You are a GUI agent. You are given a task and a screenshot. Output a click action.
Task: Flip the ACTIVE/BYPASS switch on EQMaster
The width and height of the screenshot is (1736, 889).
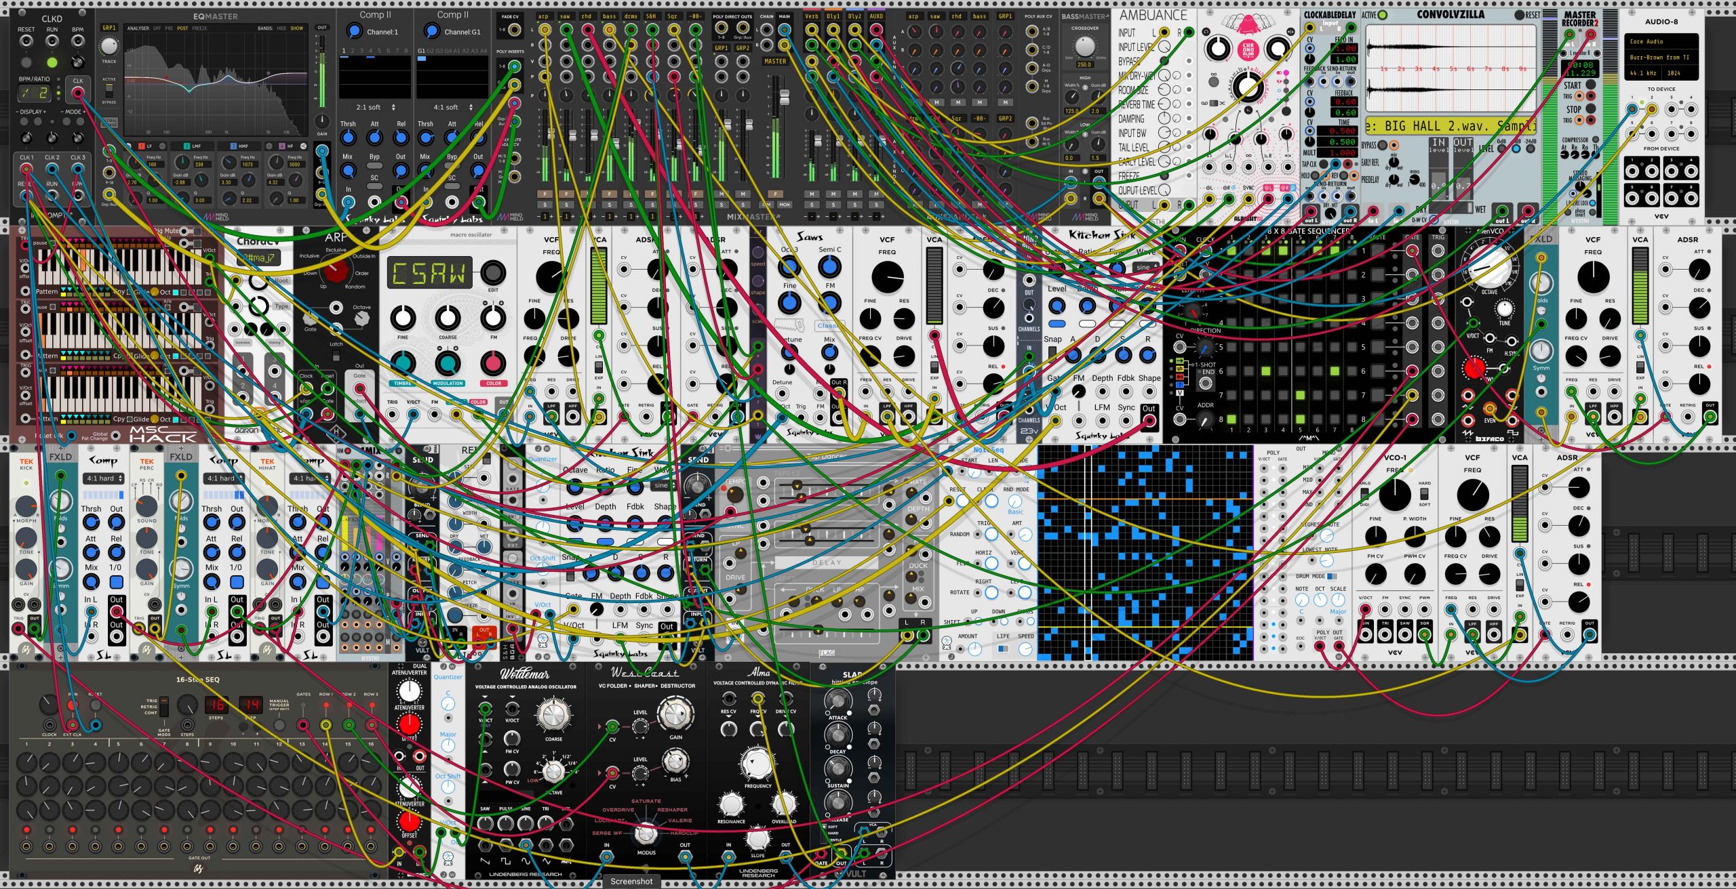click(x=109, y=91)
